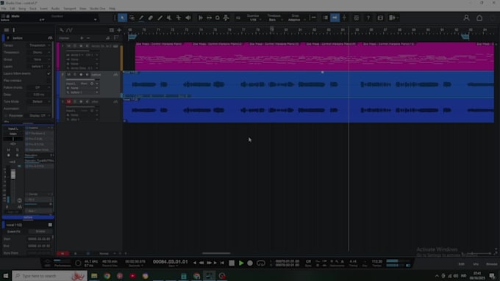The width and height of the screenshot is (500, 281).
Task: Open the Audio menu
Action: click(55, 9)
